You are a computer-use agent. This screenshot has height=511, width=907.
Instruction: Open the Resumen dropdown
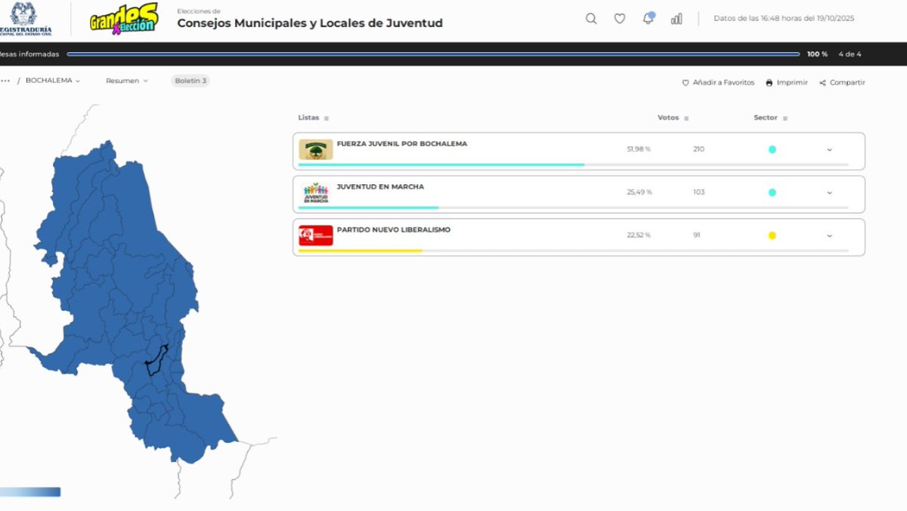click(x=127, y=81)
